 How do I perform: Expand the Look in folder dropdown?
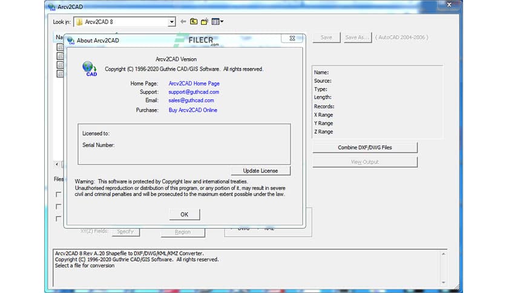(171, 22)
